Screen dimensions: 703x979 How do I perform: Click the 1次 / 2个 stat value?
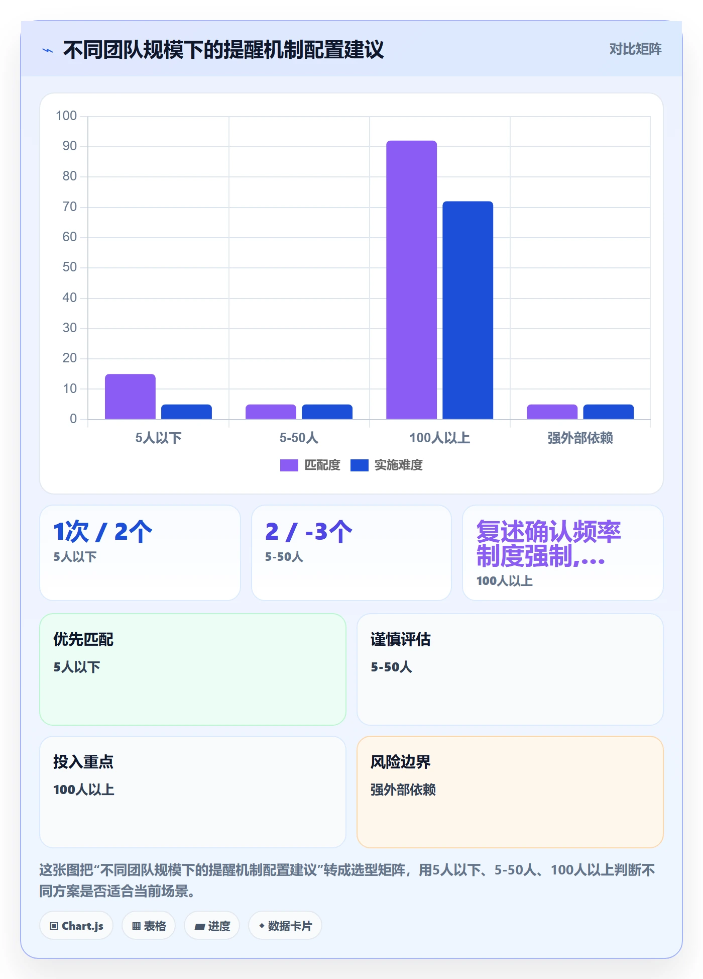[x=103, y=532]
